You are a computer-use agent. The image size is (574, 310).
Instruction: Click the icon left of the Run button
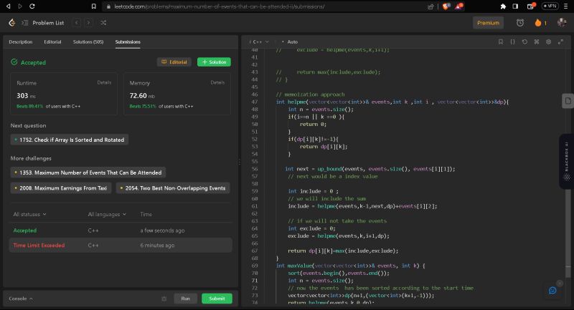click(x=164, y=299)
